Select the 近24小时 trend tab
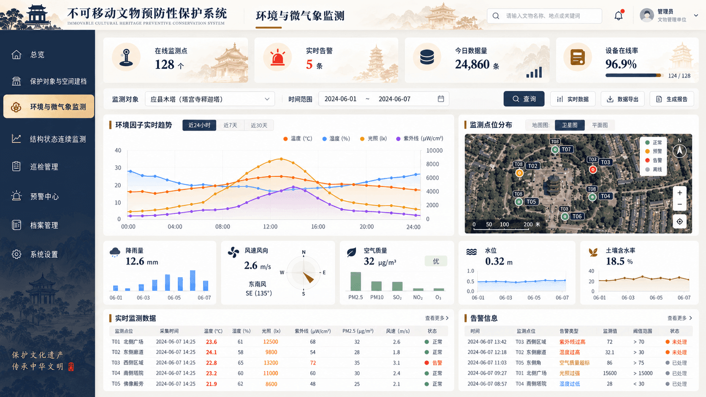Screen dimensions: 706x397 click(x=199, y=125)
